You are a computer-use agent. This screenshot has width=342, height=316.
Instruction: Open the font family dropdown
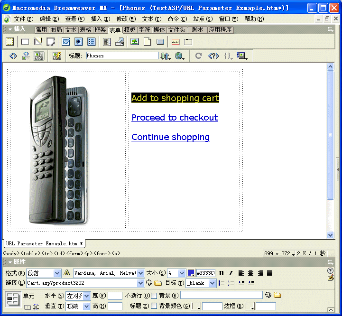coord(141,273)
